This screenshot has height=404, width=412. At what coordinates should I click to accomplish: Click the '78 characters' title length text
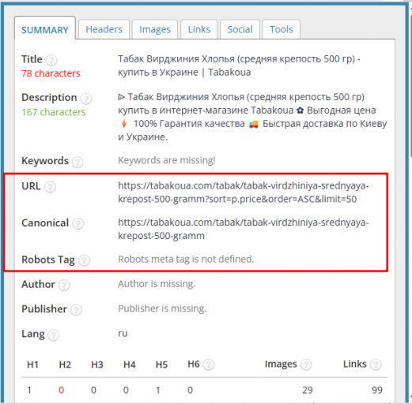[x=51, y=73]
